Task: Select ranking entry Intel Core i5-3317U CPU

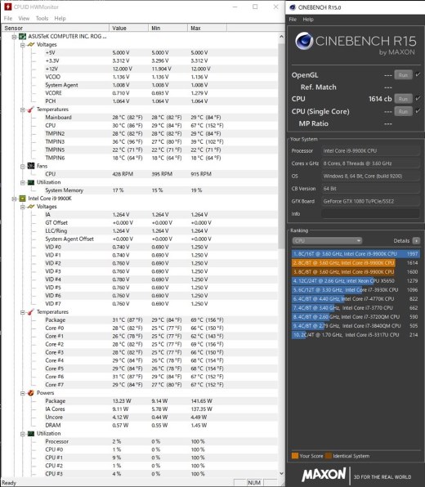Action: (356, 335)
